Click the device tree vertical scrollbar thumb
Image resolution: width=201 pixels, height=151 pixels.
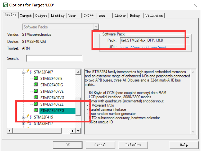(78, 107)
